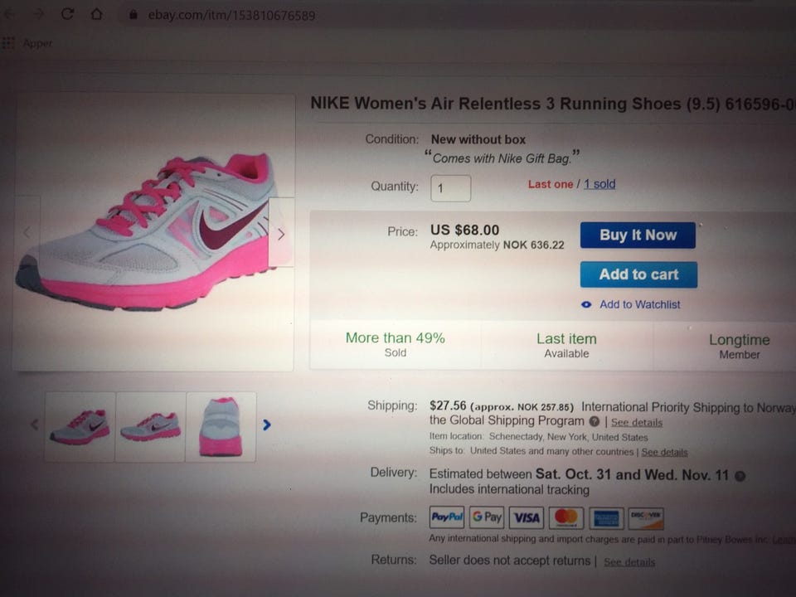The height and width of the screenshot is (597, 796).
Task: Open the '1 sold' link
Action: 599,184
